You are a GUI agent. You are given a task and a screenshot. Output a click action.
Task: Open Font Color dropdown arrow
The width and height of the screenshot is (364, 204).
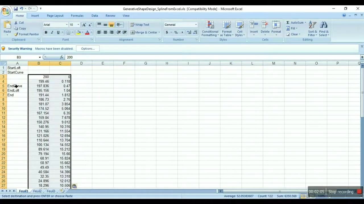click(x=91, y=33)
